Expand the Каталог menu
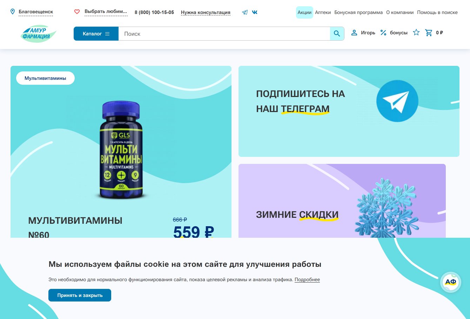Screen dimensions: 470x319 point(96,34)
